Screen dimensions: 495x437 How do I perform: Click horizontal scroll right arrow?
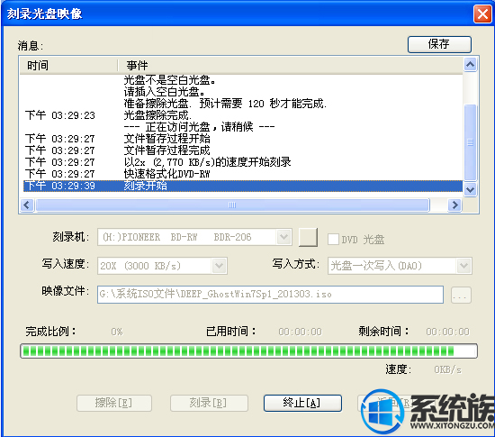[x=454, y=205]
